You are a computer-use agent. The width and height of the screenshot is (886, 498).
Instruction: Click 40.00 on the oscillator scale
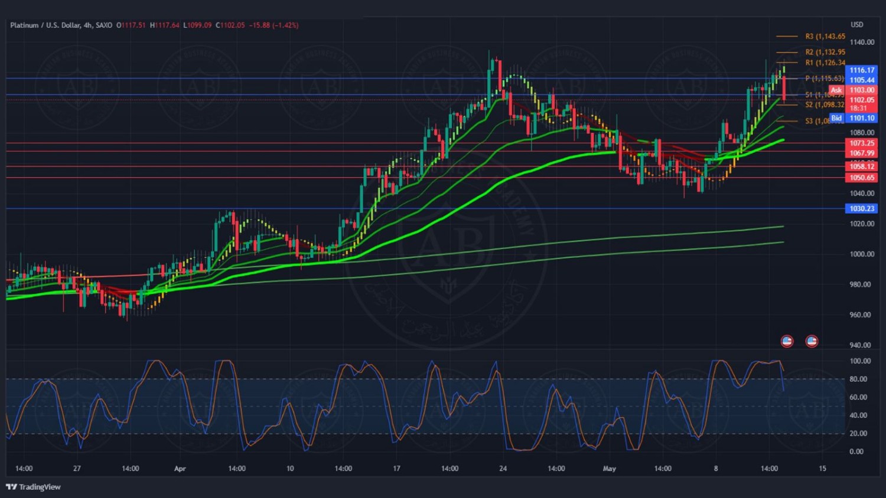[x=858, y=415]
